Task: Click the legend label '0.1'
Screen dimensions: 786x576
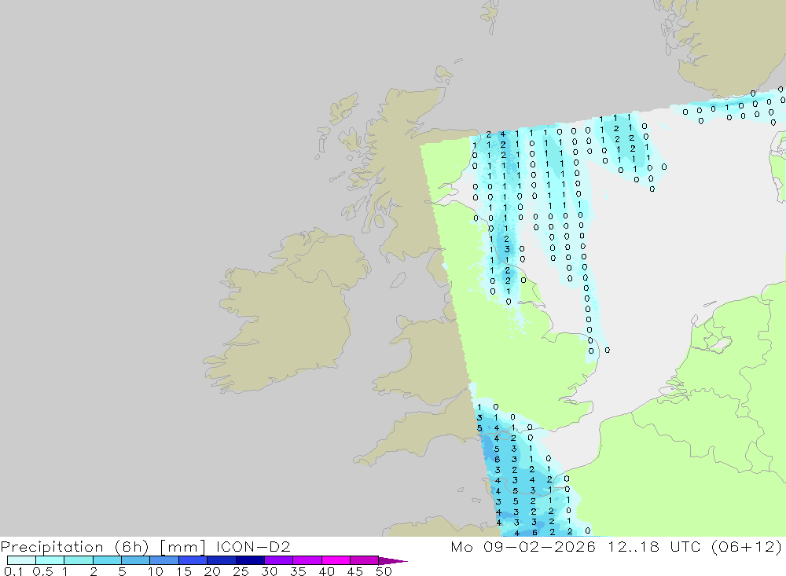Action: coord(13,571)
